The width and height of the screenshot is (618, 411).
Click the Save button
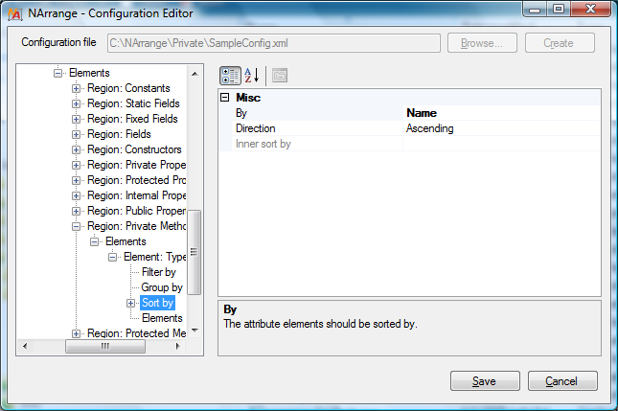coord(485,381)
